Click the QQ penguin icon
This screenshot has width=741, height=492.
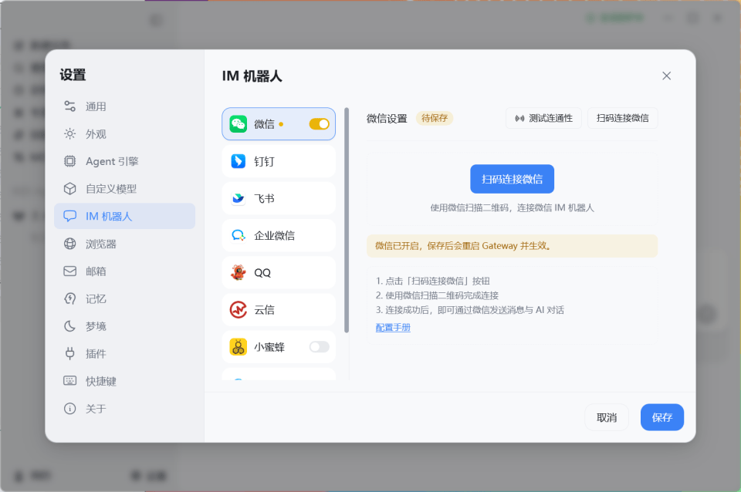pyautogui.click(x=239, y=272)
